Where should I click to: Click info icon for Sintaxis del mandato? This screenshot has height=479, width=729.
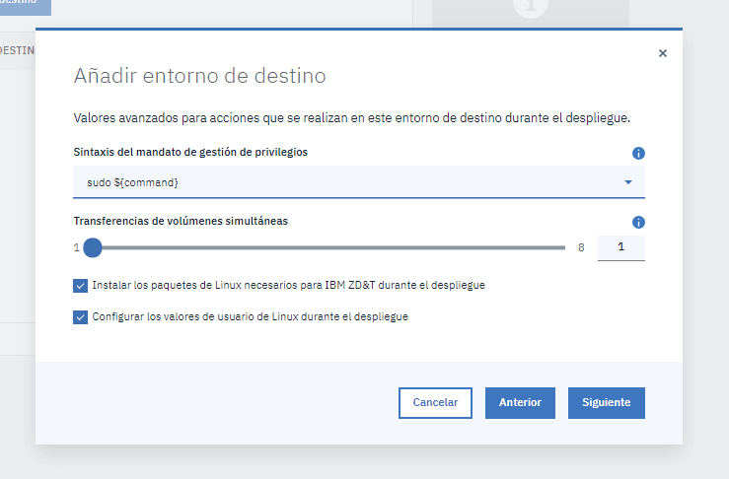pos(638,153)
